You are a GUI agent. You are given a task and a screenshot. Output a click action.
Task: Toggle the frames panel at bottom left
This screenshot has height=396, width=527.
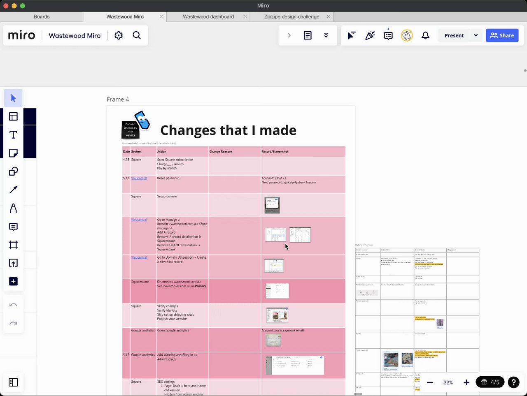pyautogui.click(x=13, y=382)
